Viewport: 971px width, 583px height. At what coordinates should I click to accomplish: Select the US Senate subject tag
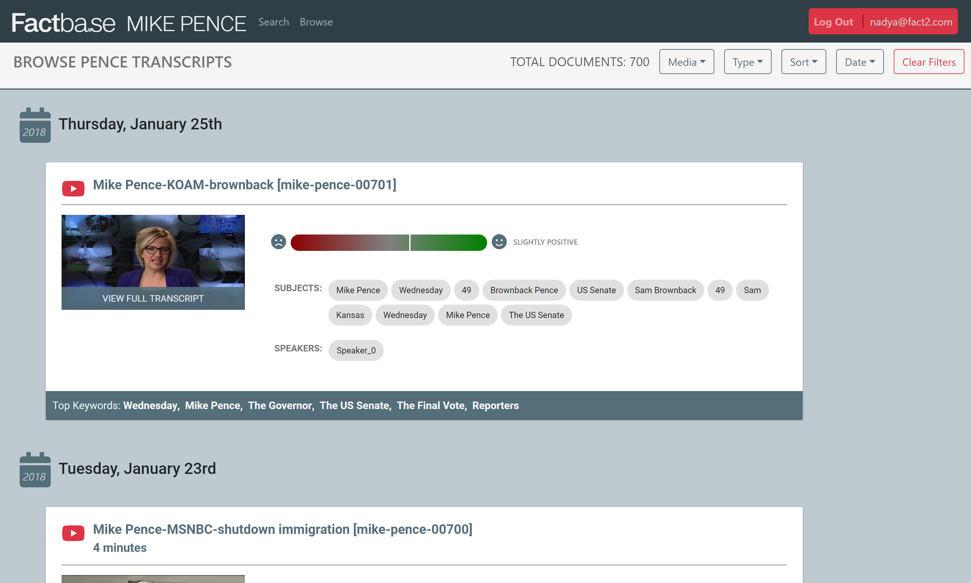596,290
